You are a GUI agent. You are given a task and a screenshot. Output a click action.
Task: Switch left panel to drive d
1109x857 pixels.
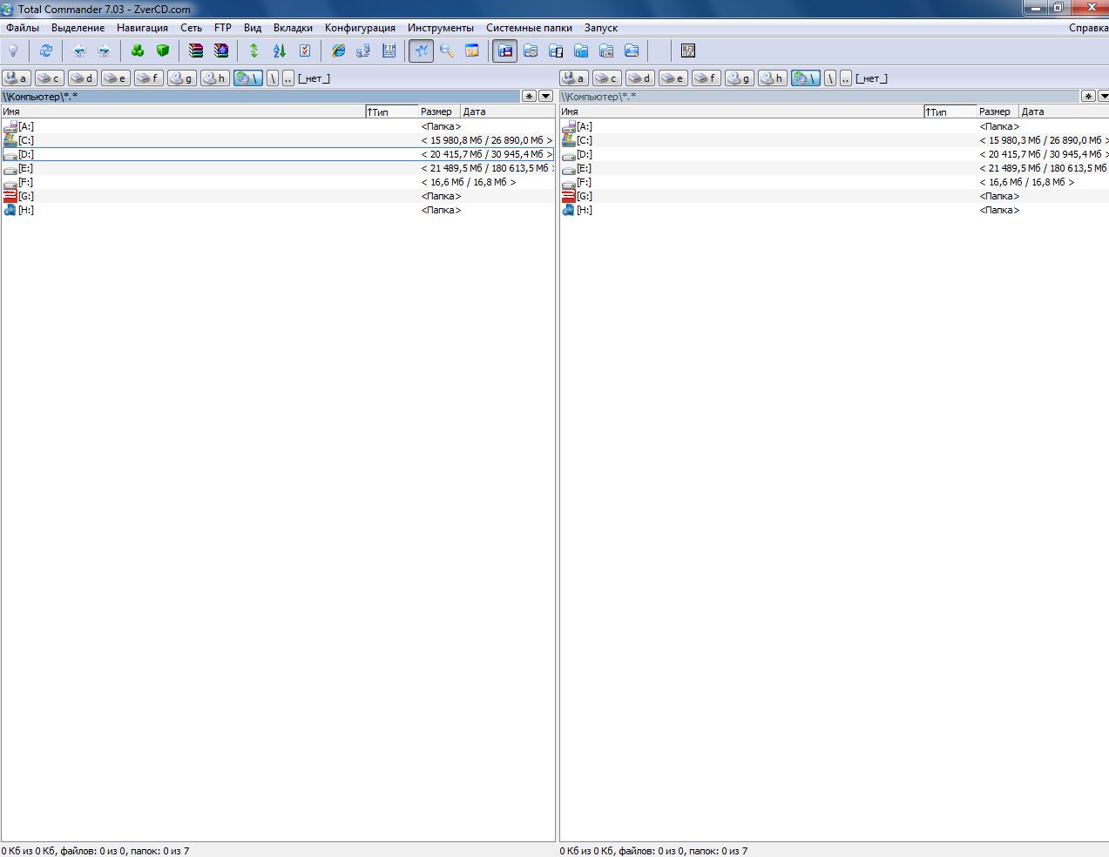coord(83,78)
